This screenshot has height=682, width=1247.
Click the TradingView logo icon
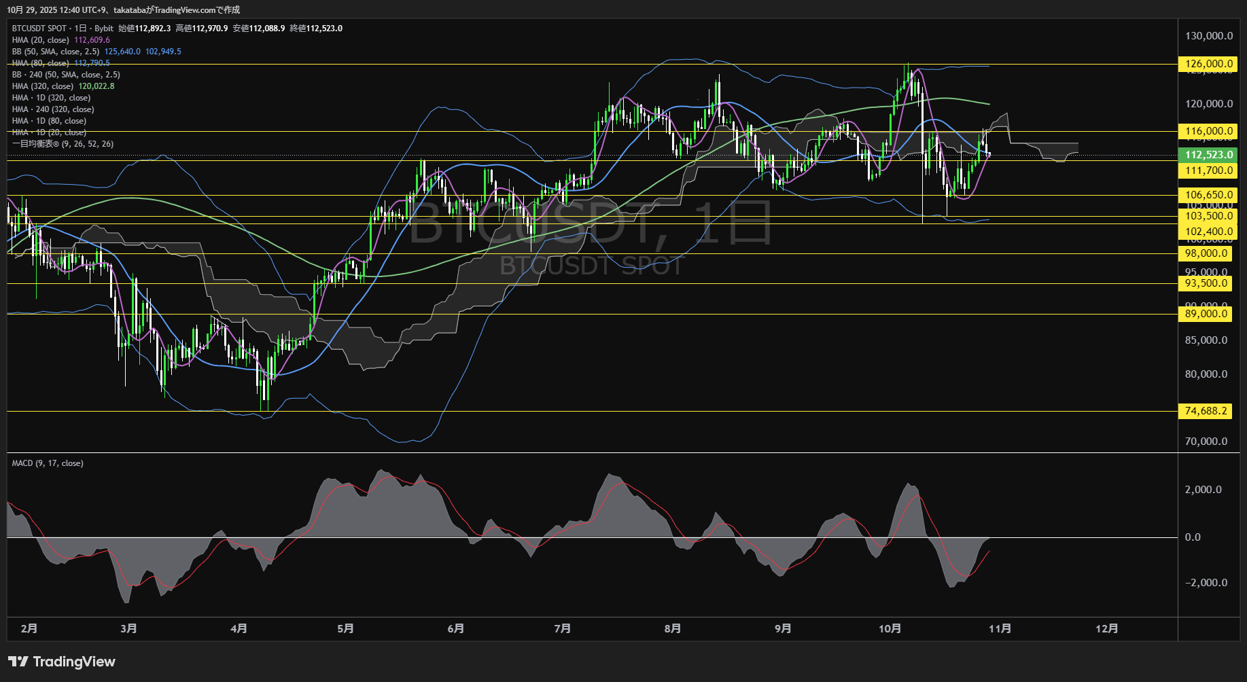click(x=18, y=662)
